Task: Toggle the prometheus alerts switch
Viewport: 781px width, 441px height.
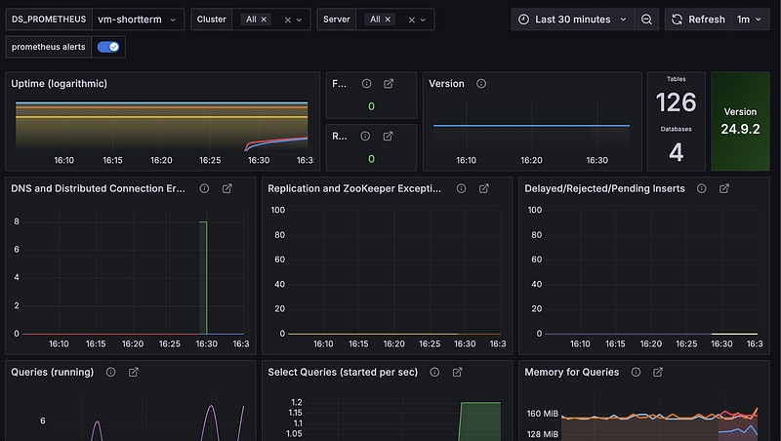Action: coord(108,47)
